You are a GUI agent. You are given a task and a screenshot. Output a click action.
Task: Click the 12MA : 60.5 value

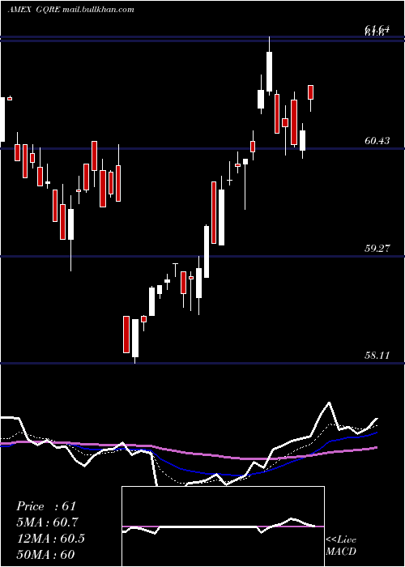(x=51, y=539)
